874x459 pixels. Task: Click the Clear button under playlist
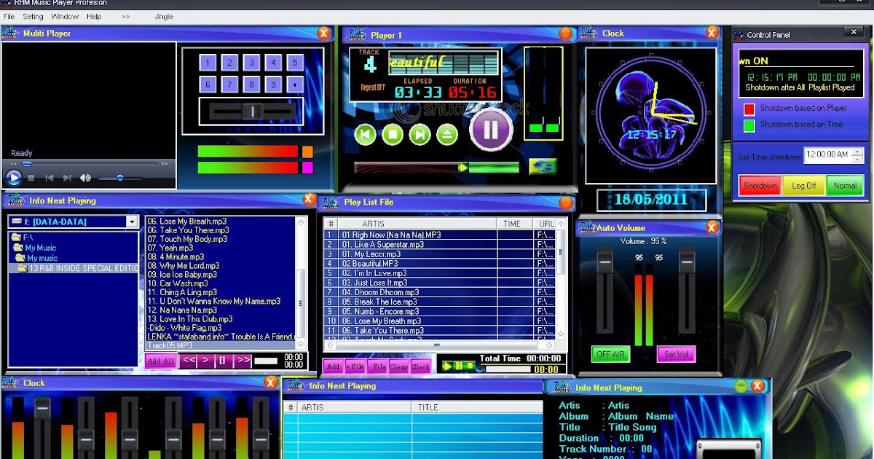399,366
